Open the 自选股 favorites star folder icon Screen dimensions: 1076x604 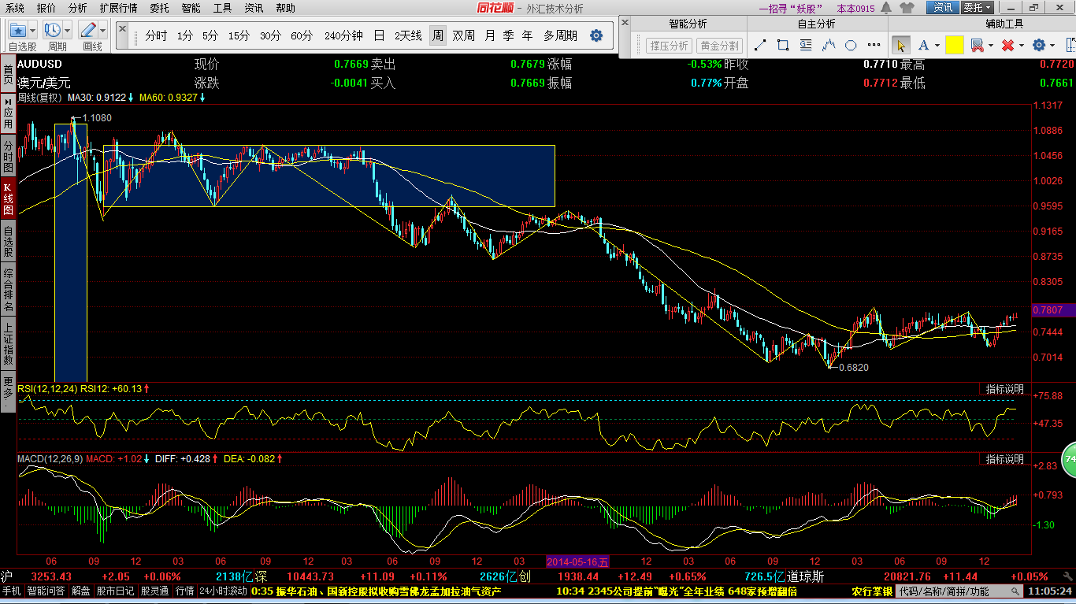point(17,31)
